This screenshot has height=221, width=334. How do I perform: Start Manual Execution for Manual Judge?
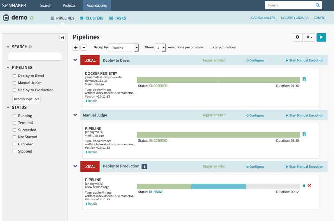pos(305,115)
